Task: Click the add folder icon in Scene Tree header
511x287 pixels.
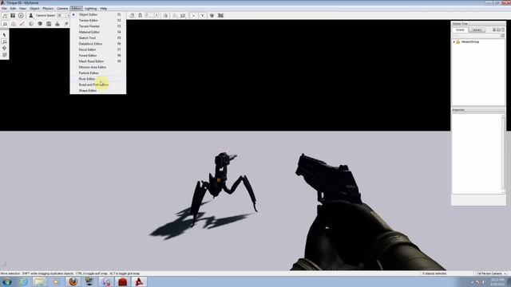Action: pos(498,30)
